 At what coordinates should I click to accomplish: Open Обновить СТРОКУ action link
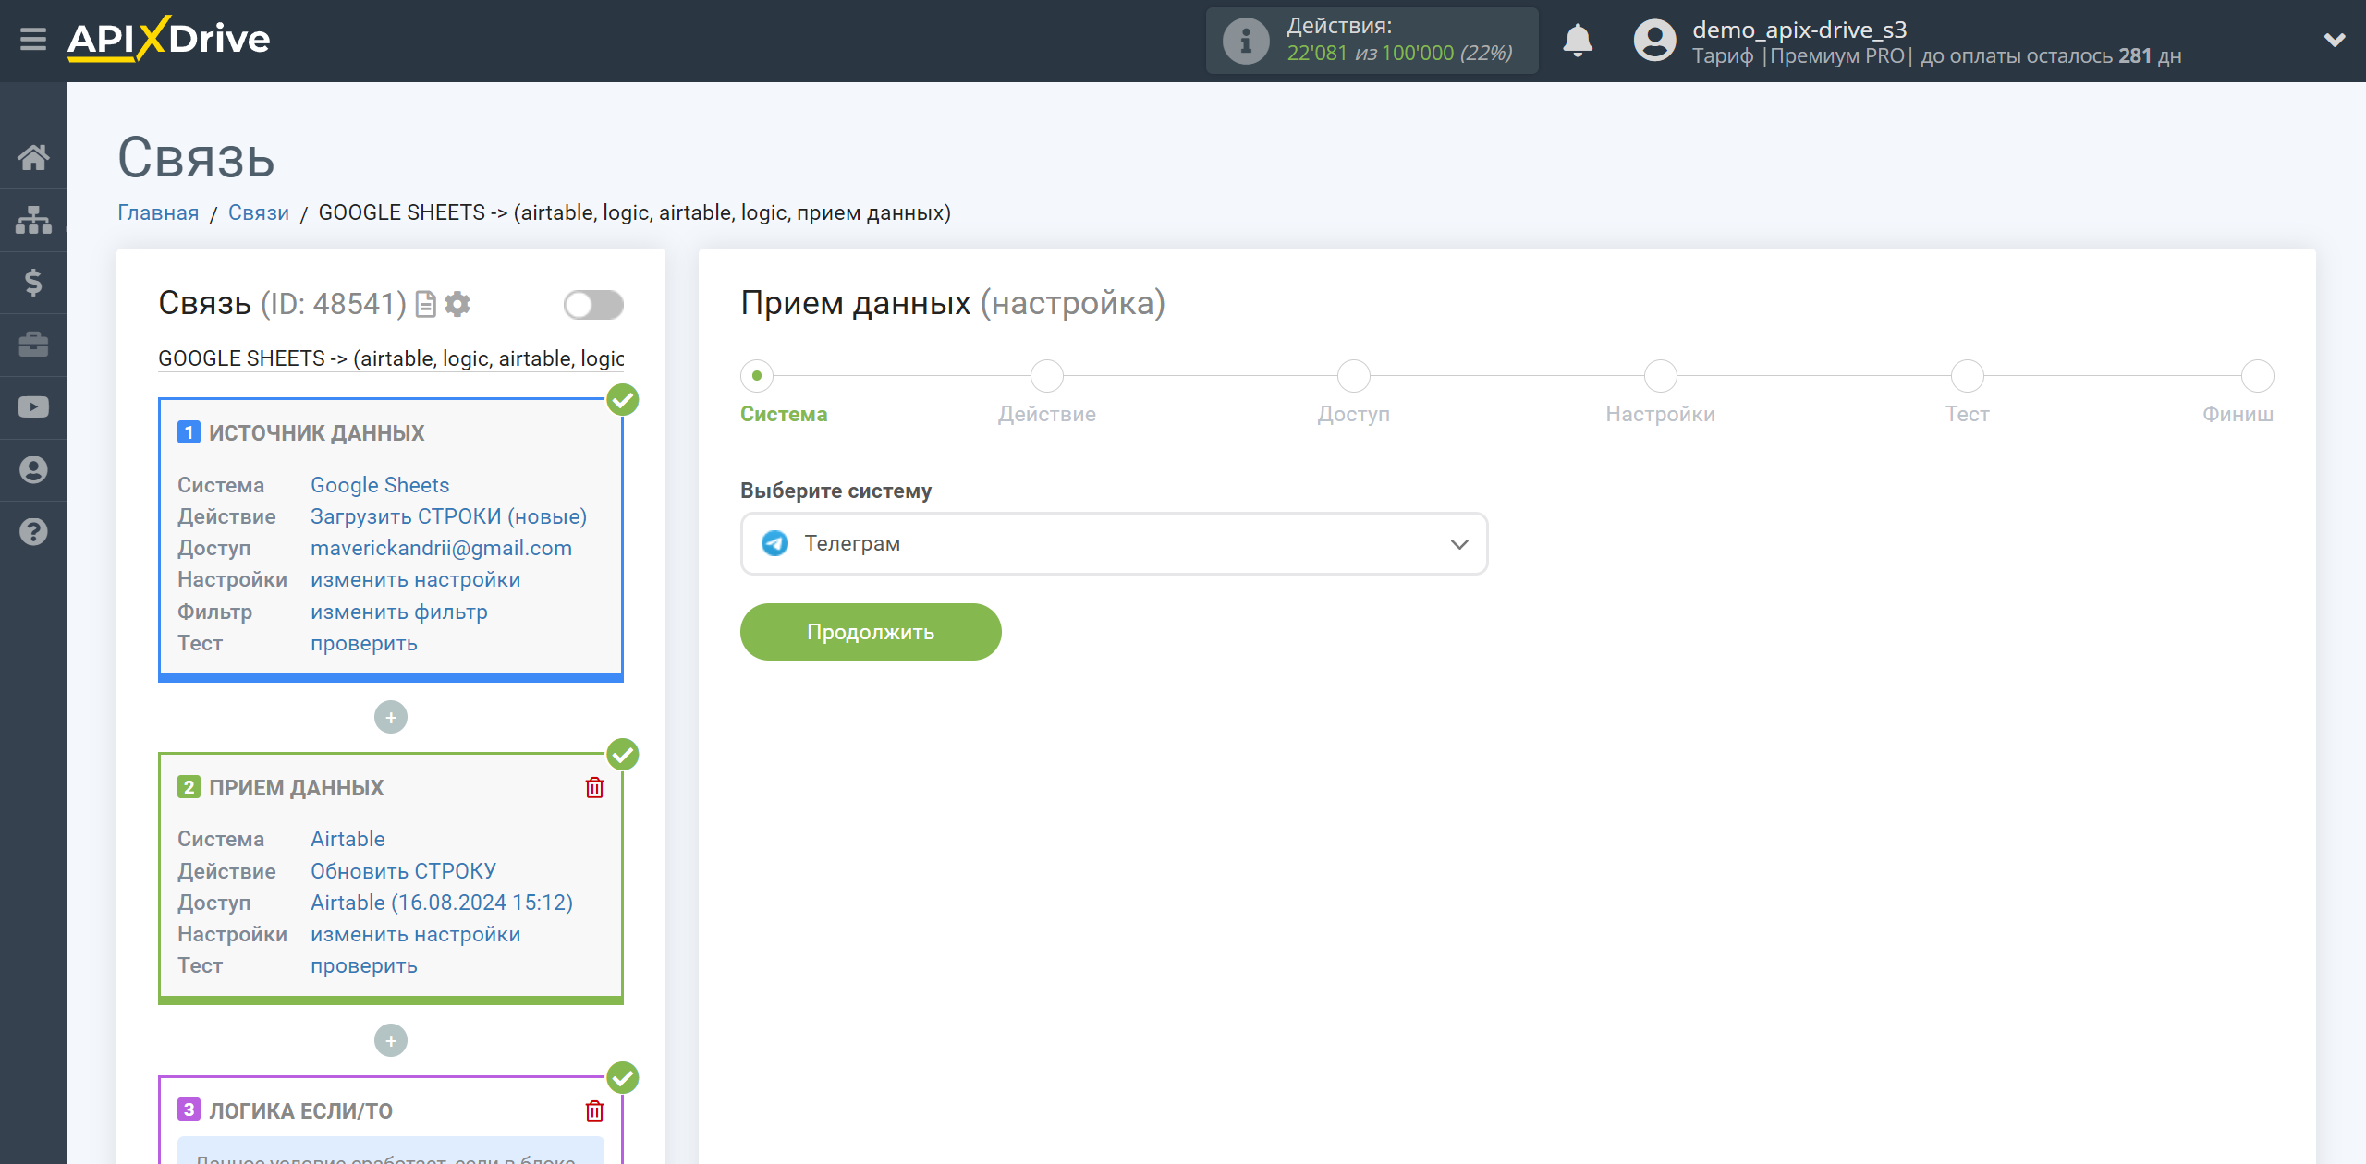(403, 871)
